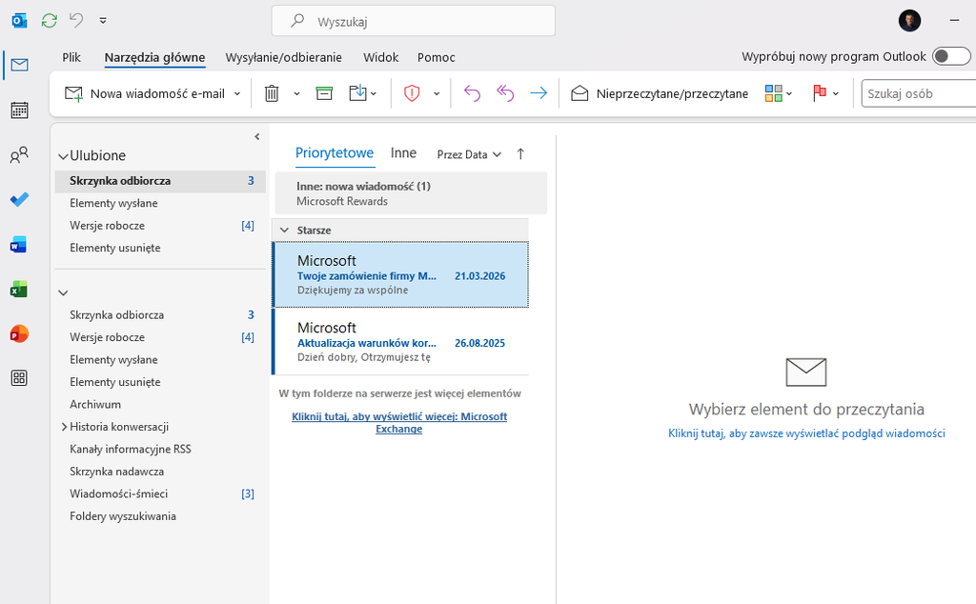Viewport: 976px width, 604px height.
Task: Click Reply All double arrow
Action: tap(505, 93)
